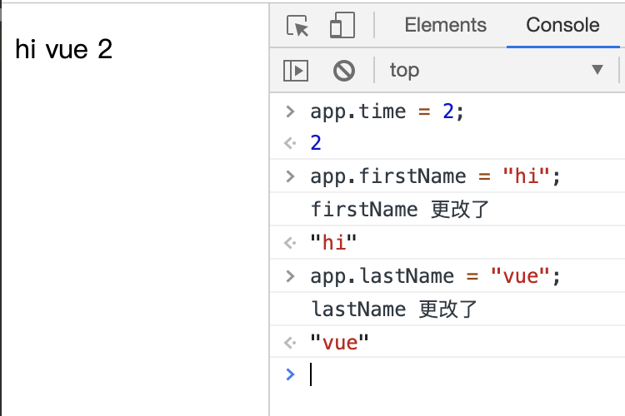Click the "hi" return value output
Viewport: 625px width, 416px height.
333,242
